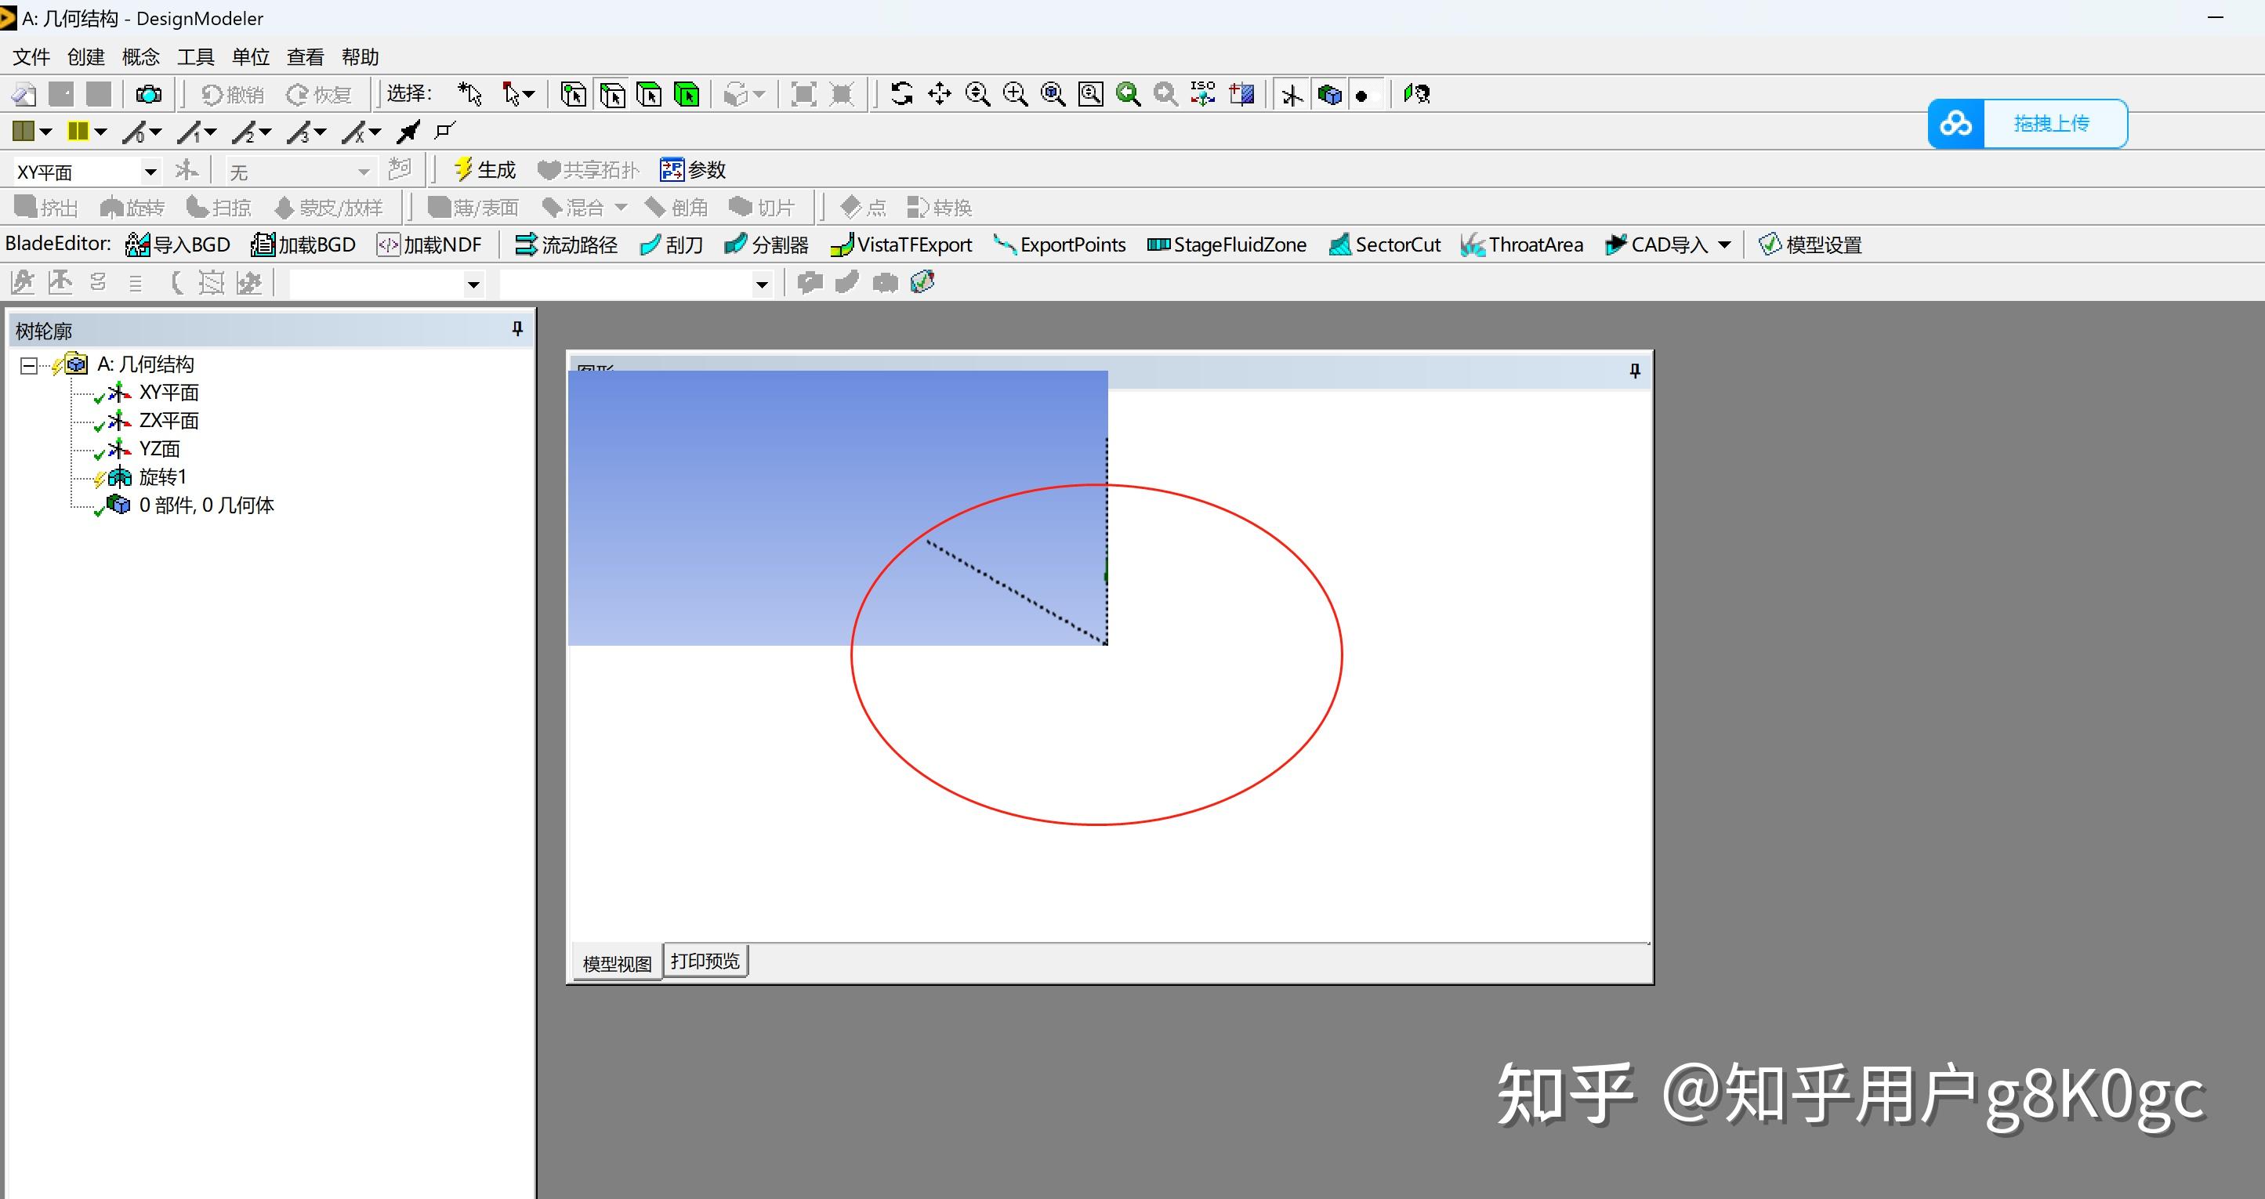Click the 拖拽上传 upload button
2265x1199 pixels.
pos(2028,124)
